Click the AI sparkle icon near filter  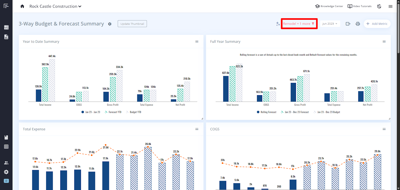[x=278, y=24]
